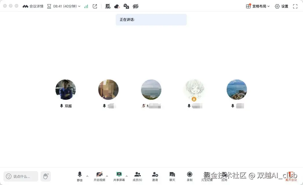
Task: Start 录制 meeting recording
Action: 189,176
